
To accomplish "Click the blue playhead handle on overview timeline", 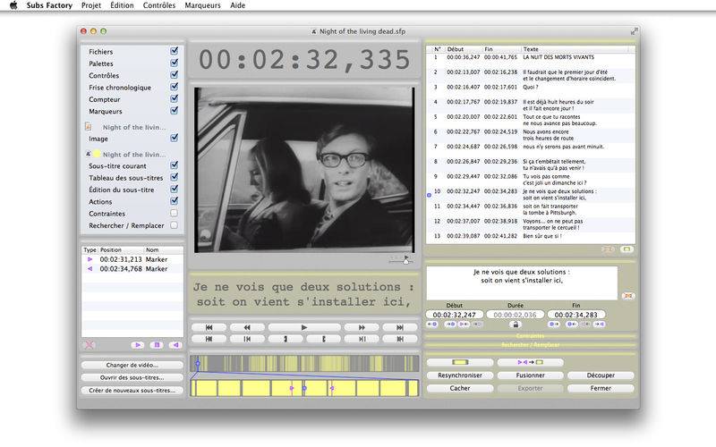I will point(198,364).
